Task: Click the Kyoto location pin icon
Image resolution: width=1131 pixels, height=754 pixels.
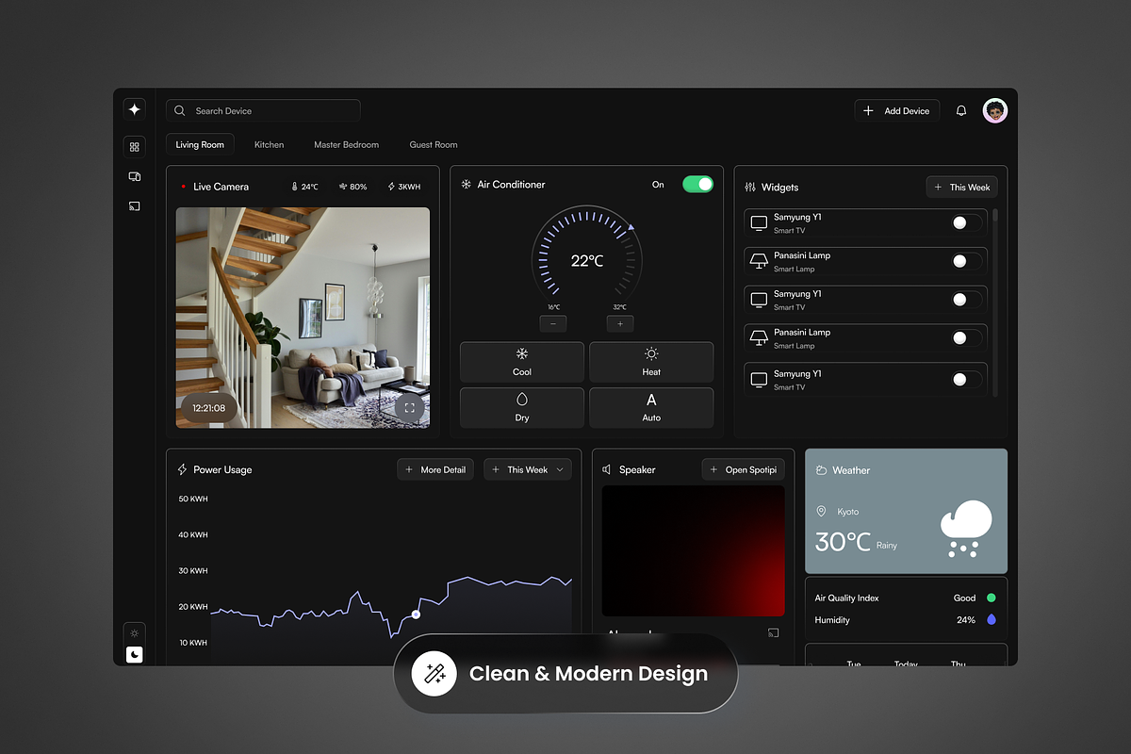Action: 821,512
